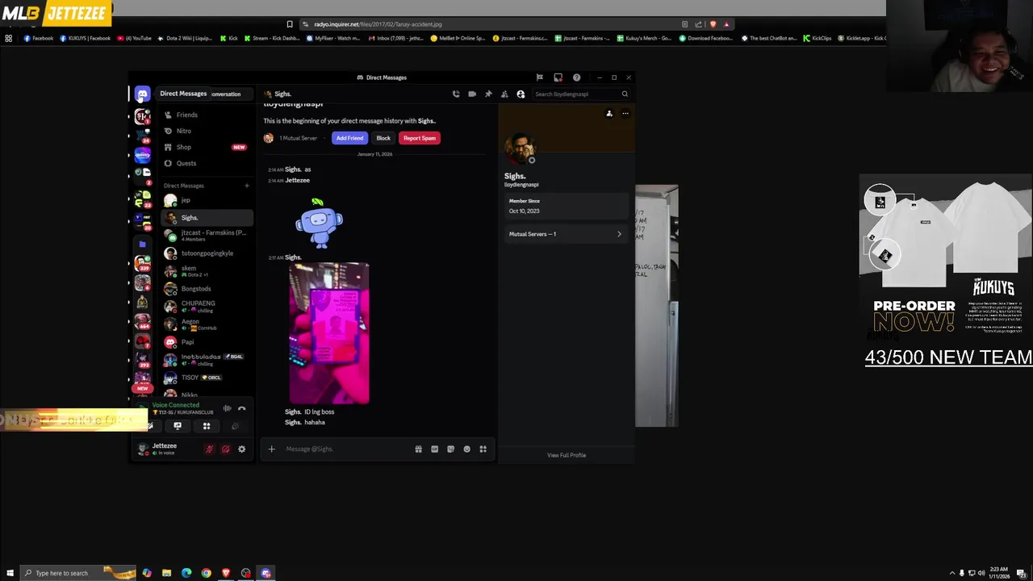Open Dota 2 Wiki bookmark
The width and height of the screenshot is (1033, 581).
pos(185,38)
